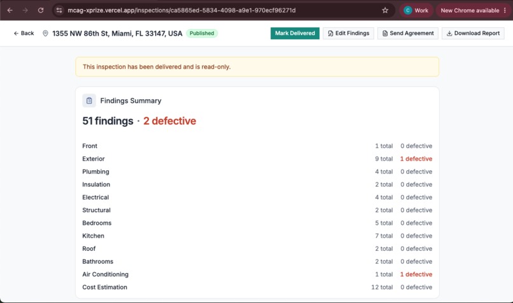
Task: Open Edit Findings
Action: pyautogui.click(x=348, y=33)
